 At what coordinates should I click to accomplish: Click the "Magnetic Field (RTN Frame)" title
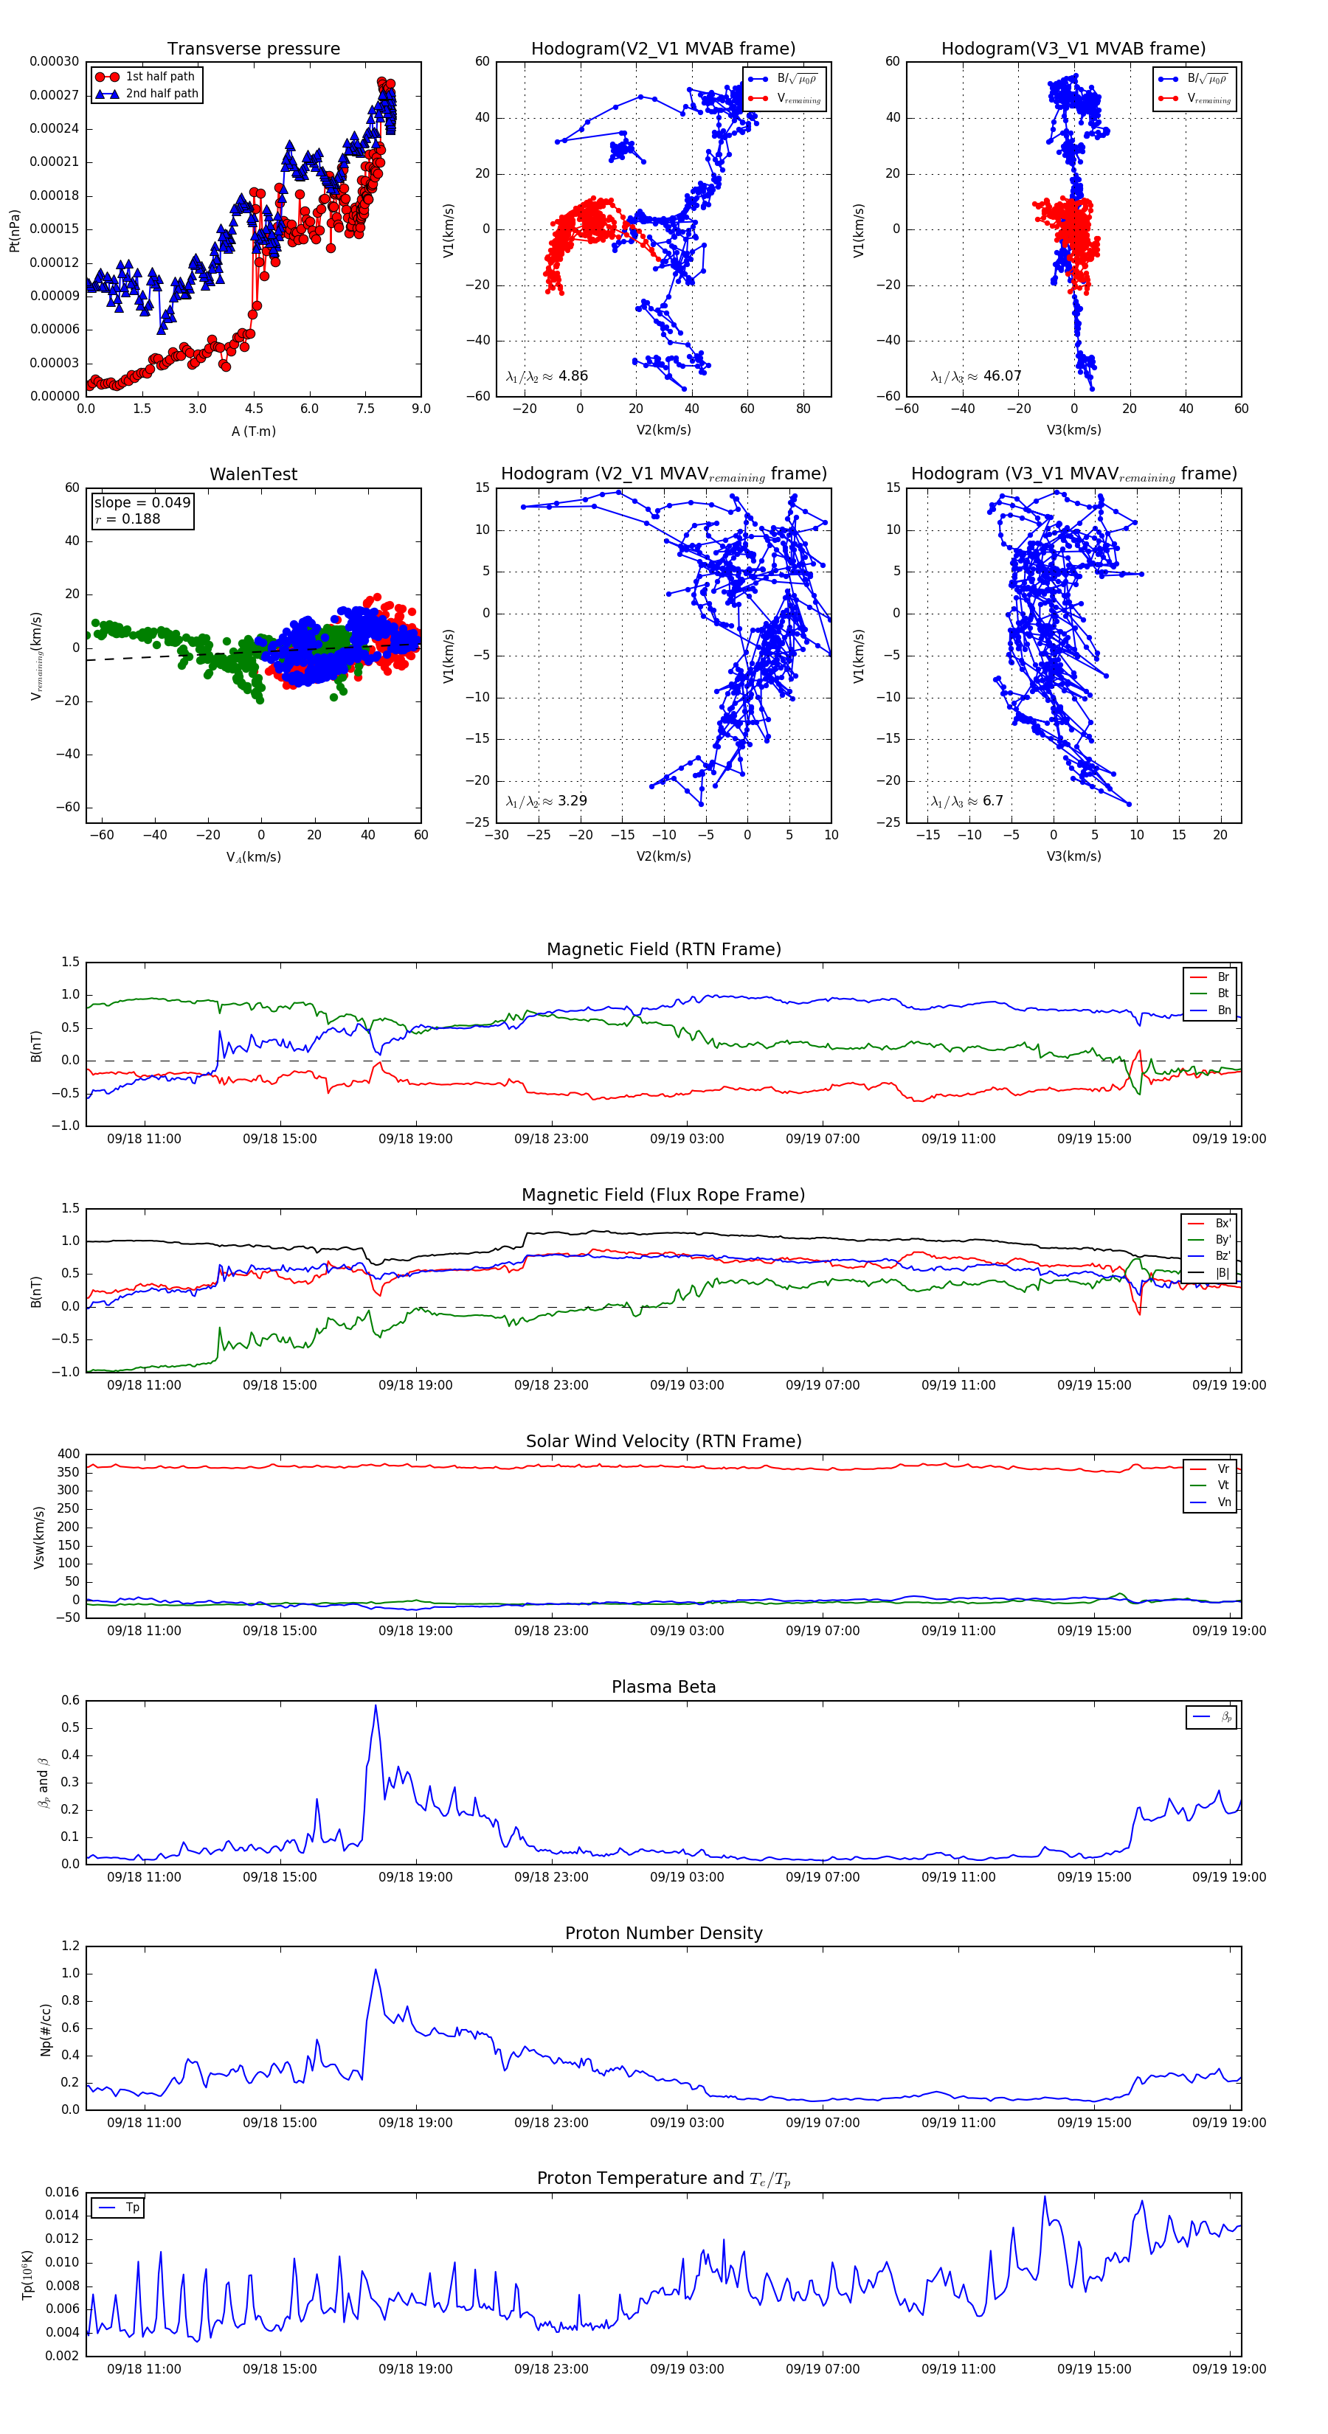tap(663, 949)
